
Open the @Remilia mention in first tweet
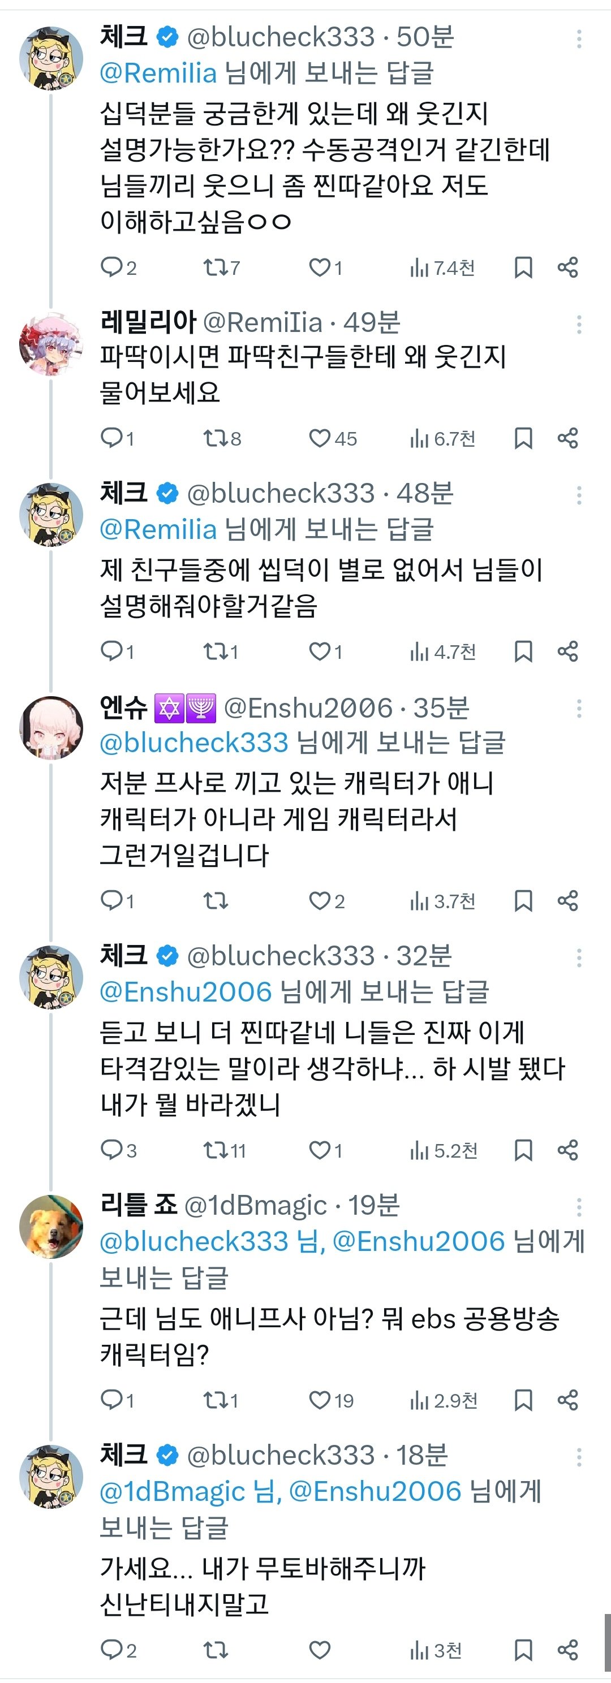click(158, 73)
